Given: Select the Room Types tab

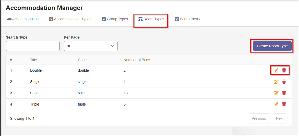Looking at the screenshot, I should tap(151, 19).
